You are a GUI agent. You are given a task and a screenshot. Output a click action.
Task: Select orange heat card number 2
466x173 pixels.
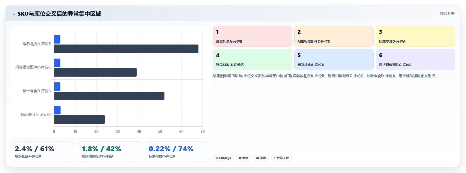(x=334, y=36)
